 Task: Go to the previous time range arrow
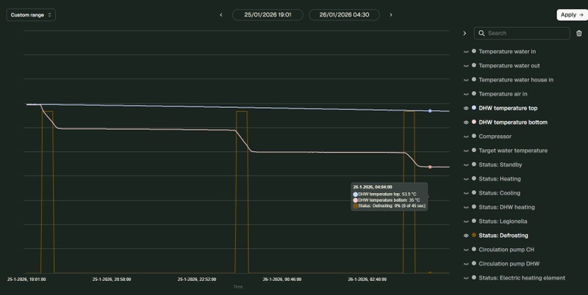(221, 15)
